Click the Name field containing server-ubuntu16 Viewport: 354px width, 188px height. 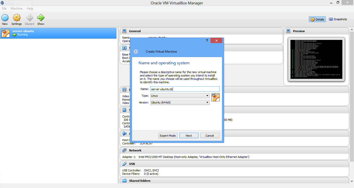(185, 89)
